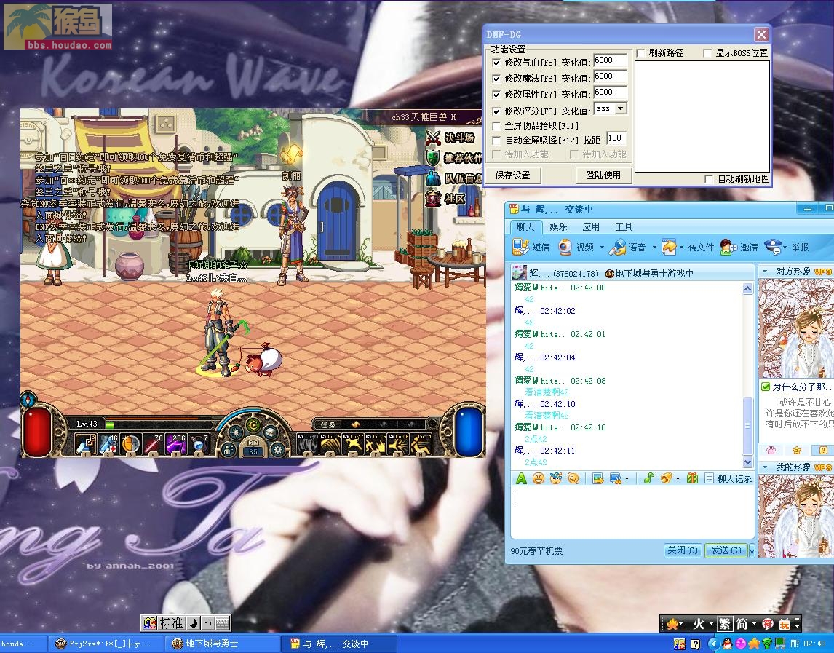Click the SMS (短信) phone icon
This screenshot has height=653, width=834.
pyautogui.click(x=521, y=247)
